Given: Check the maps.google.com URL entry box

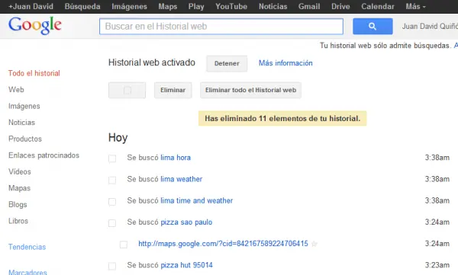Looking at the screenshot, I should [124, 245].
